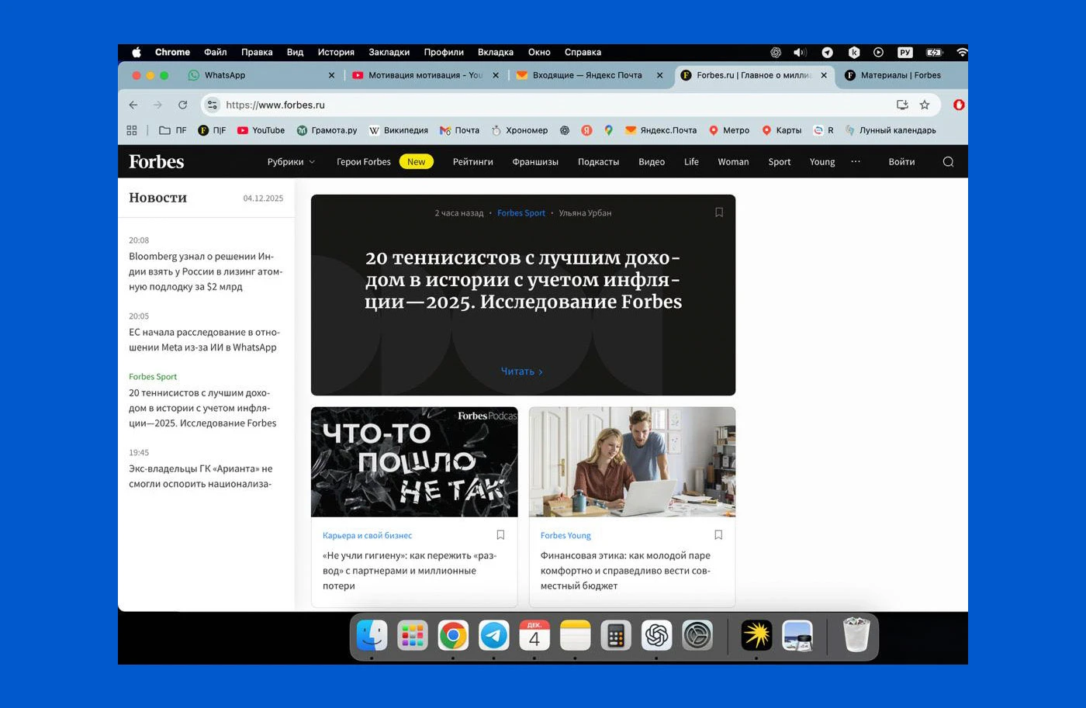The width and height of the screenshot is (1086, 708).
Task: Open the three-dots more menu in Forbes nav
Action: click(x=856, y=161)
